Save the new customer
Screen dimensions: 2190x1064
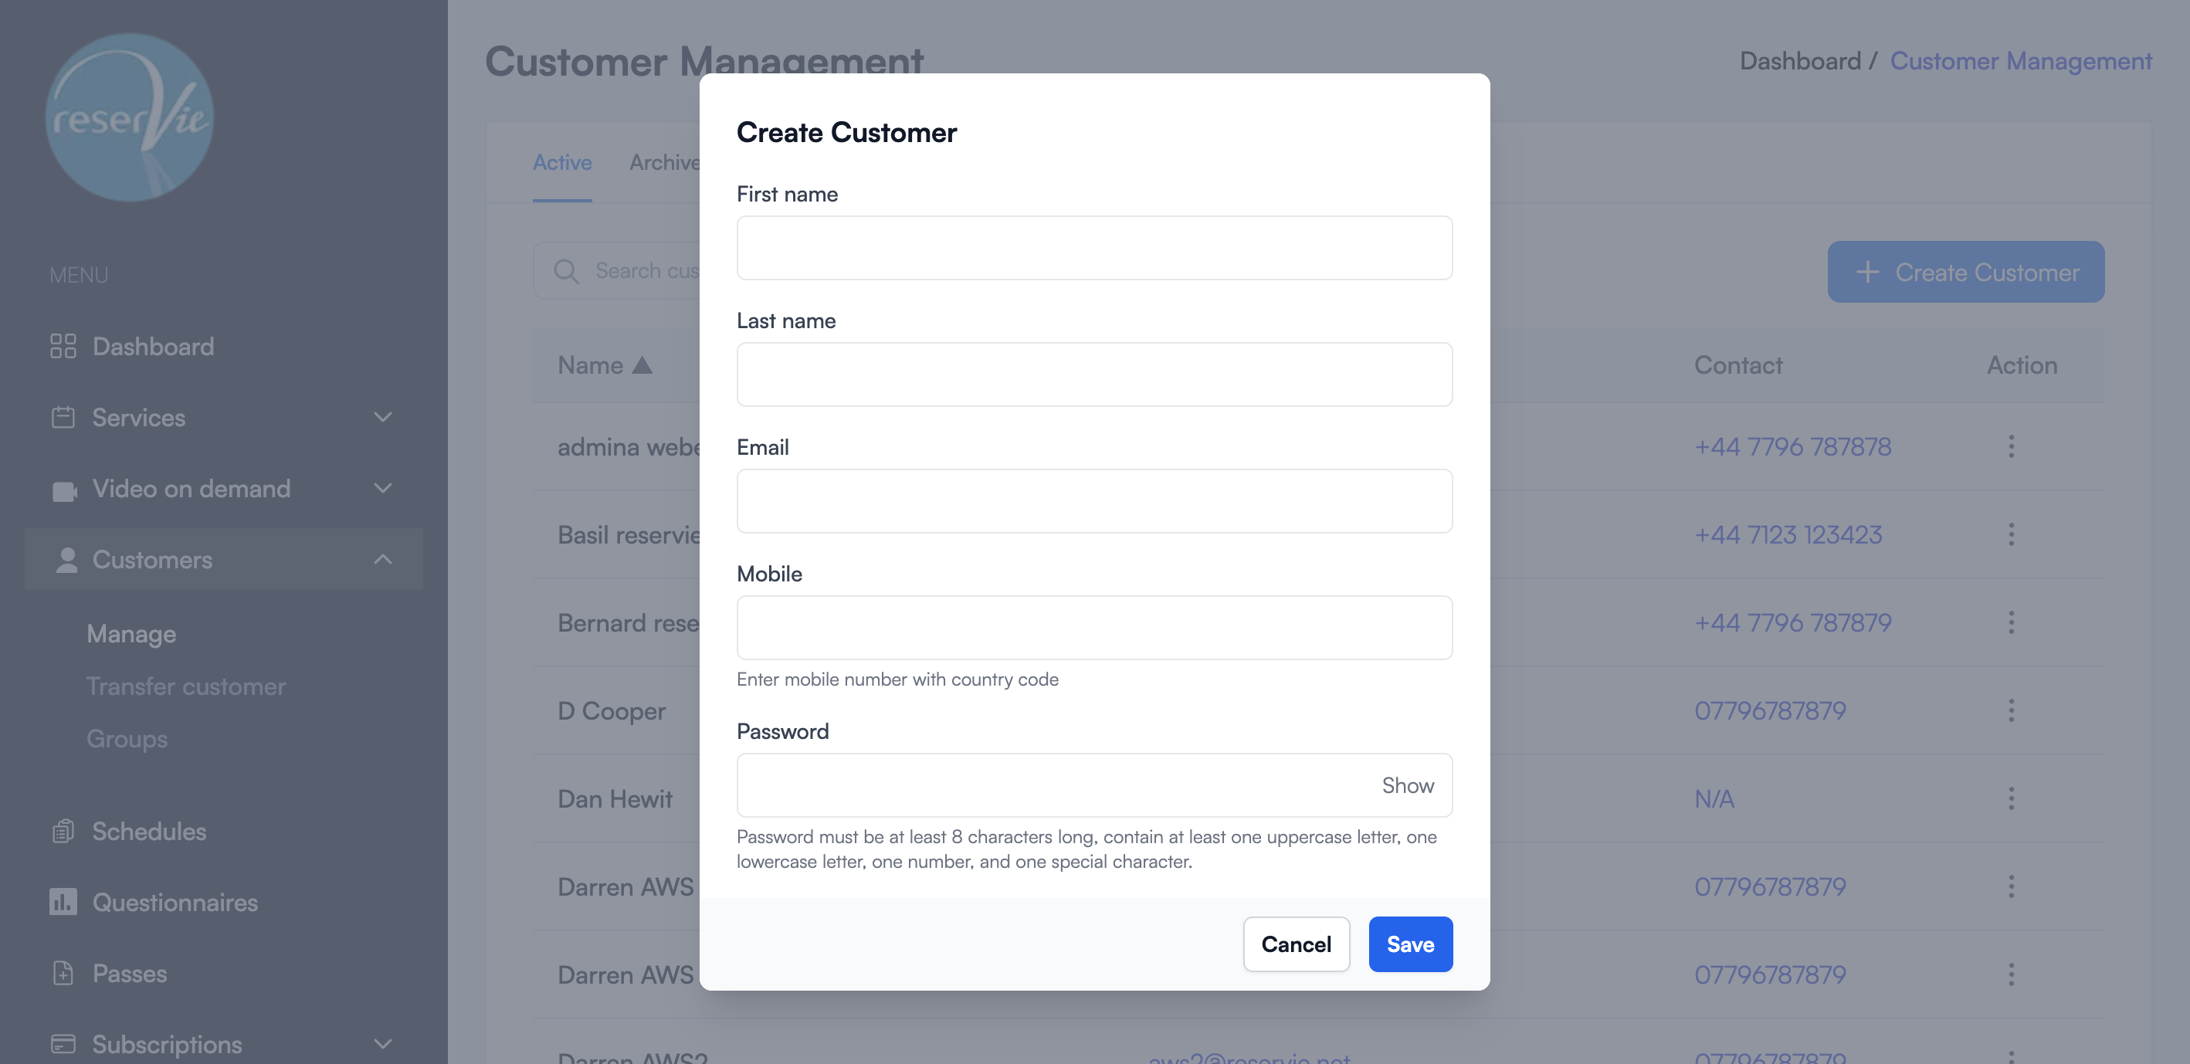point(1409,944)
